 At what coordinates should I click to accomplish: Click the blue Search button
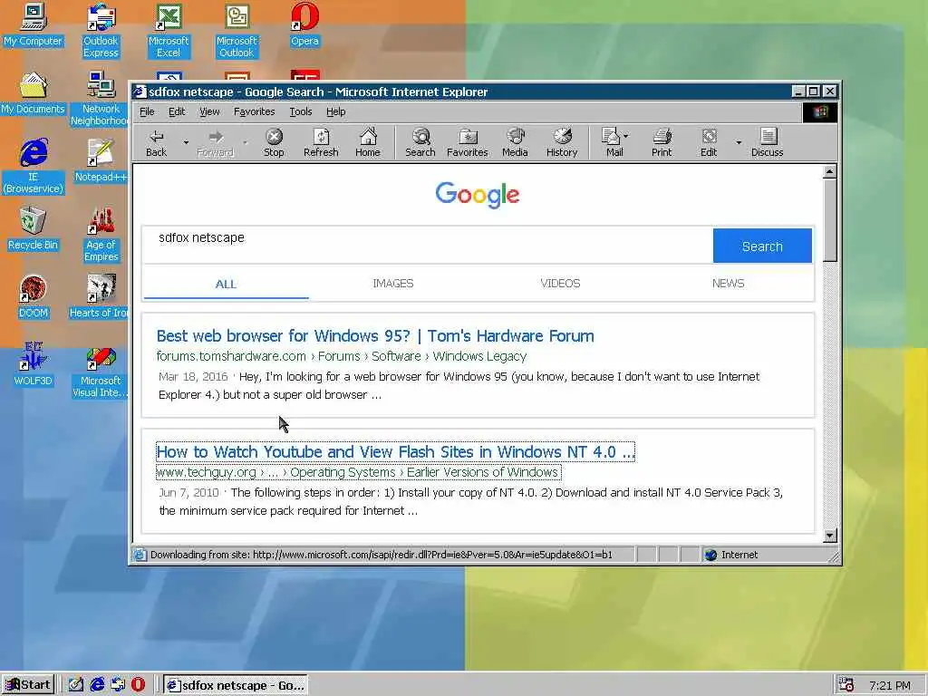tap(762, 246)
